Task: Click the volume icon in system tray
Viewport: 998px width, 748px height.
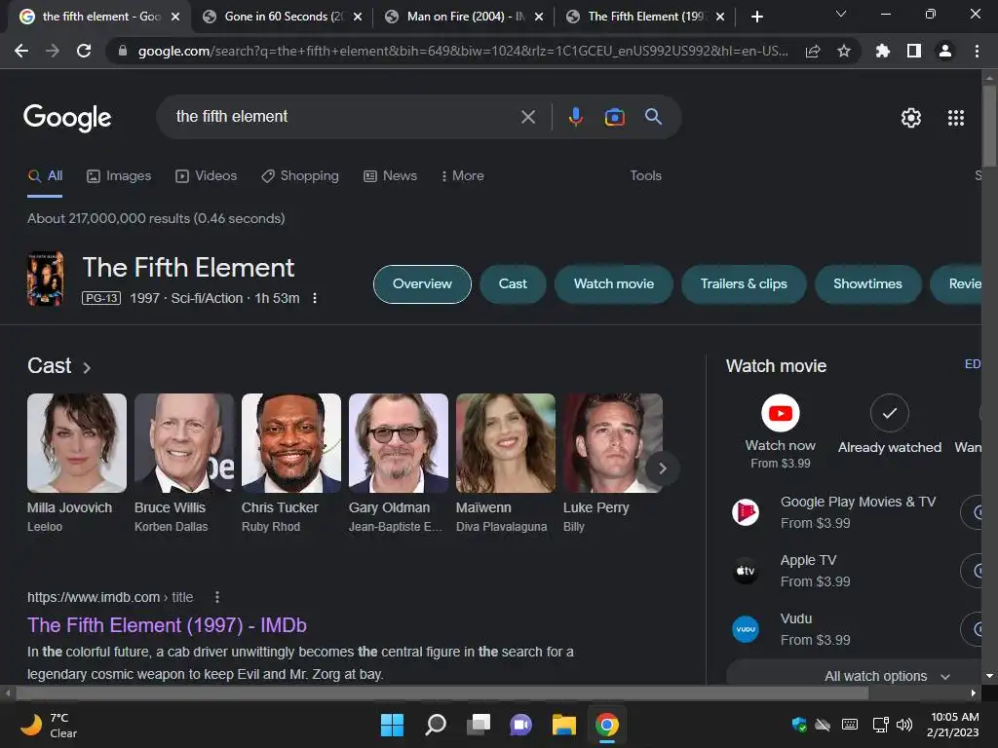Action: point(903,725)
